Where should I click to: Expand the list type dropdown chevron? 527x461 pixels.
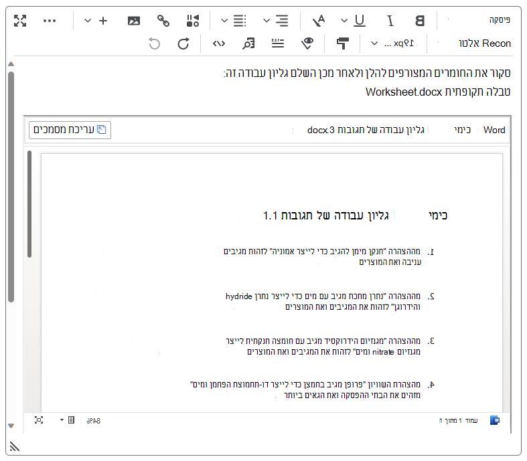pyautogui.click(x=224, y=21)
